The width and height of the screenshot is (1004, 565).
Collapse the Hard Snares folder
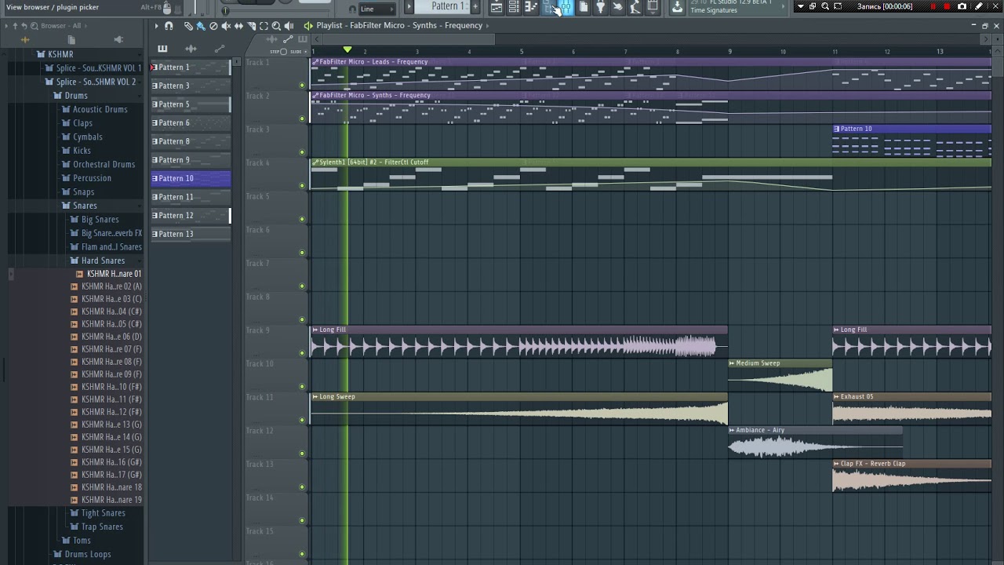click(x=103, y=261)
